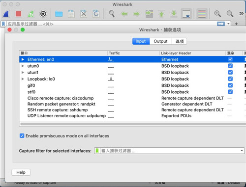Open a capture file (folder icon)
The image size is (246, 187).
click(x=59, y=14)
